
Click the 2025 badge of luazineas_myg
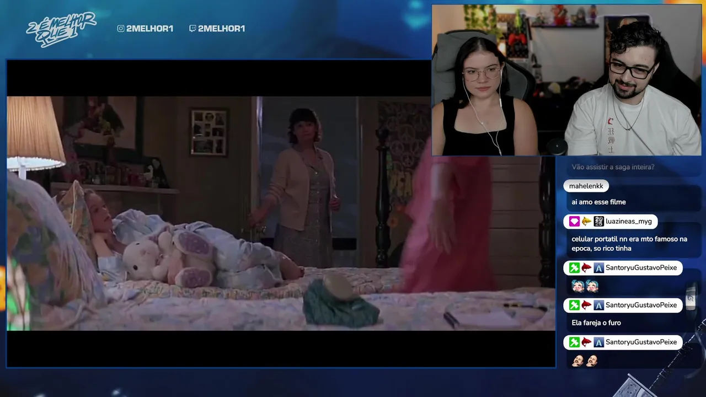598,222
